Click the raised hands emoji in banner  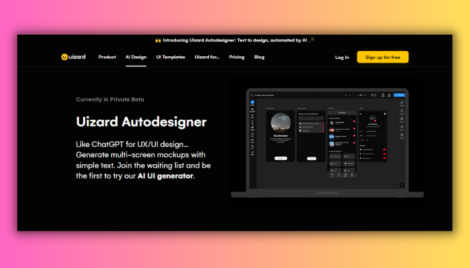point(158,40)
